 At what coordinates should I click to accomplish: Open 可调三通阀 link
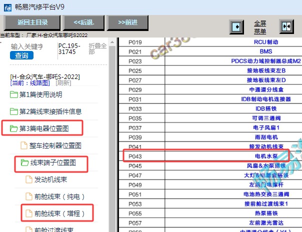(266, 118)
